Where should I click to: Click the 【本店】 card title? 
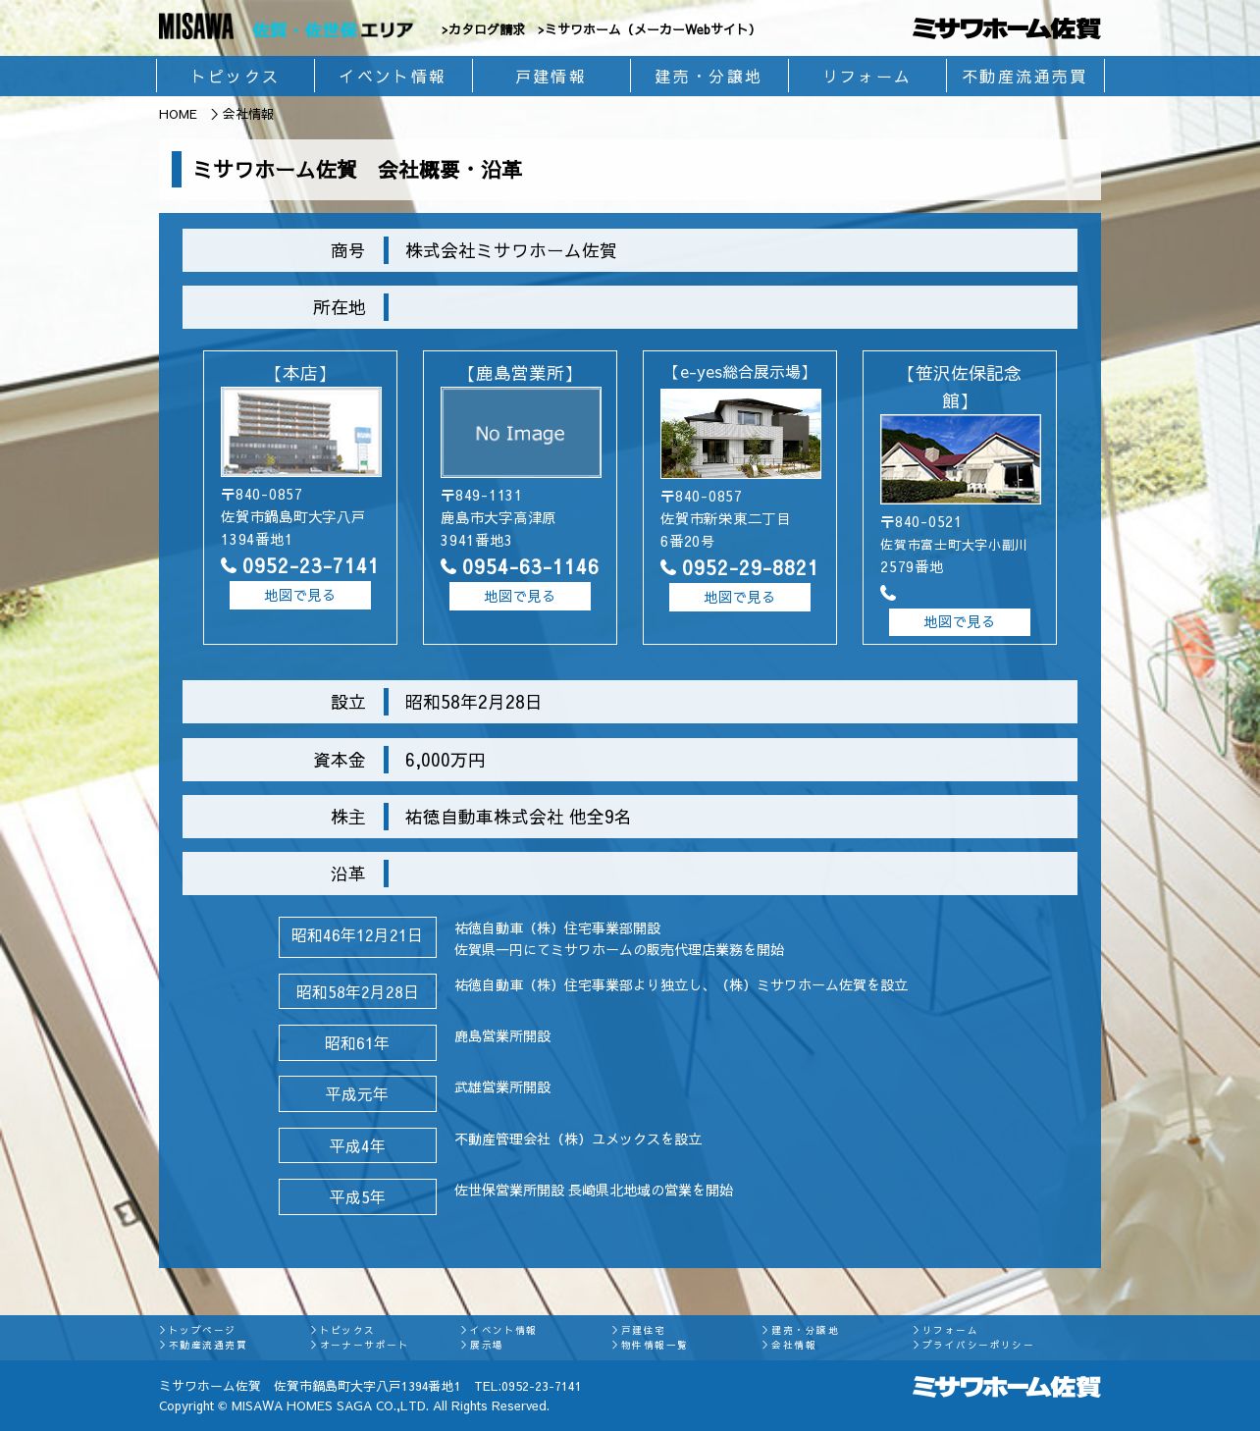[300, 373]
